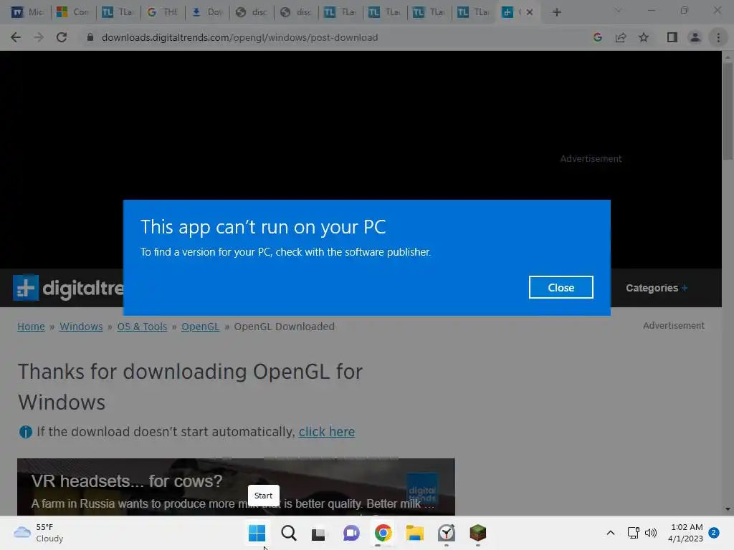
Task: Click the digitaltrends logo
Action: (68, 288)
